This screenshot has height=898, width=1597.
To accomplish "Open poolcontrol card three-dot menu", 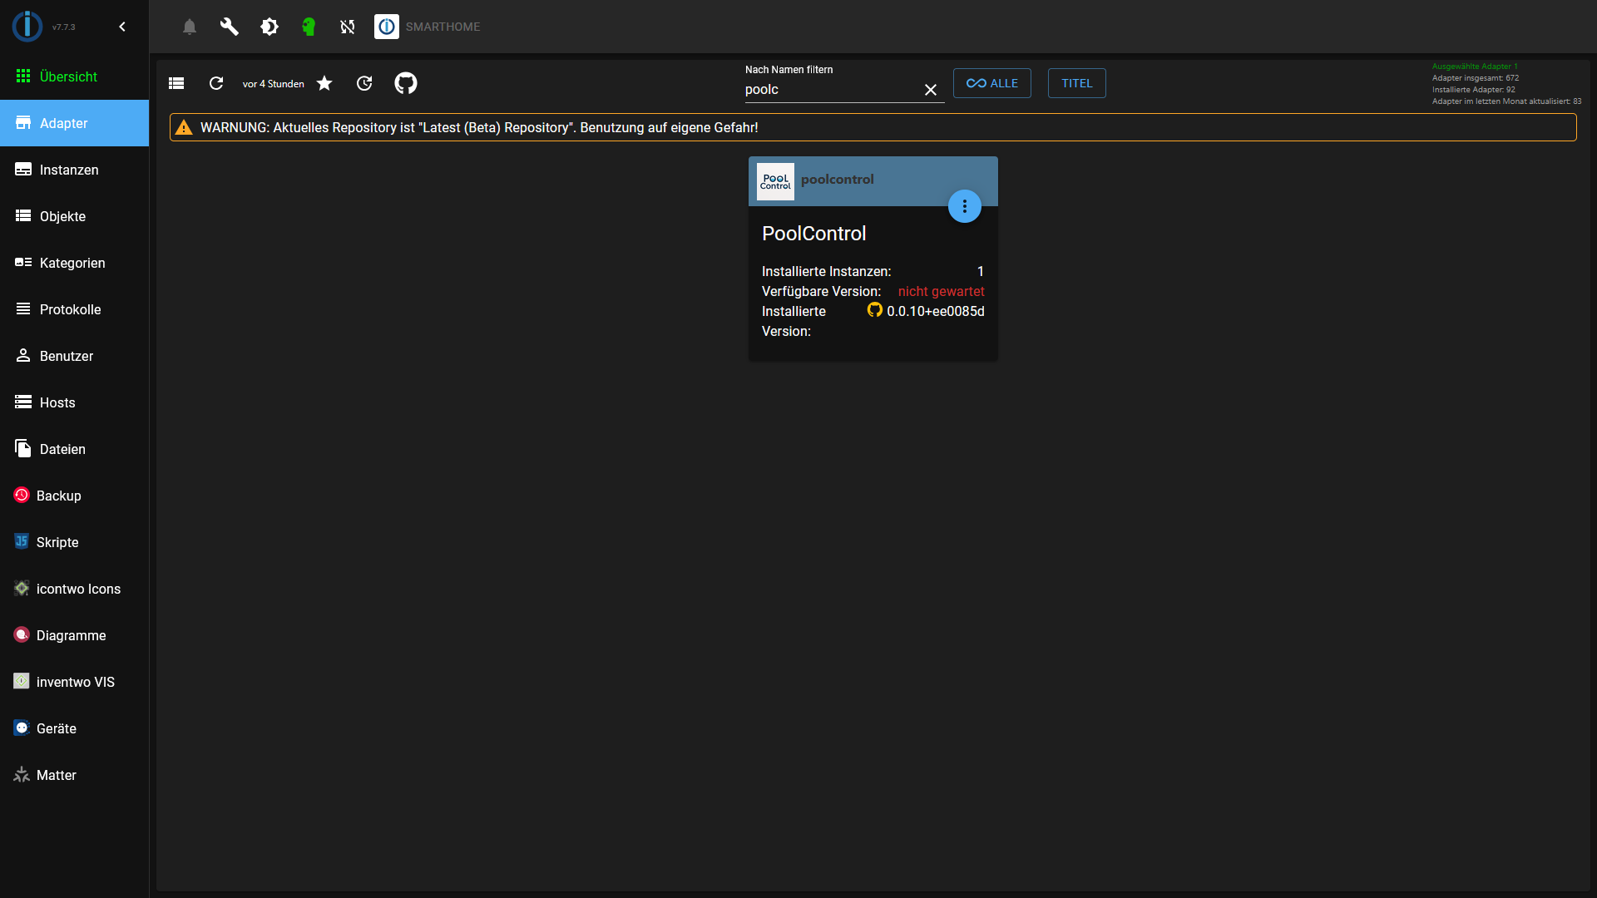I will (965, 206).
